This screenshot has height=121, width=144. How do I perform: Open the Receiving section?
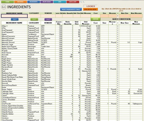(x=20, y=2)
